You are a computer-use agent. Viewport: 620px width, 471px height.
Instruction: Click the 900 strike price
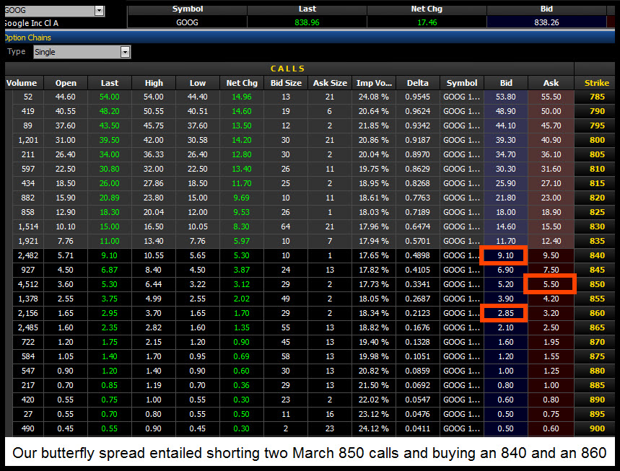[597, 428]
